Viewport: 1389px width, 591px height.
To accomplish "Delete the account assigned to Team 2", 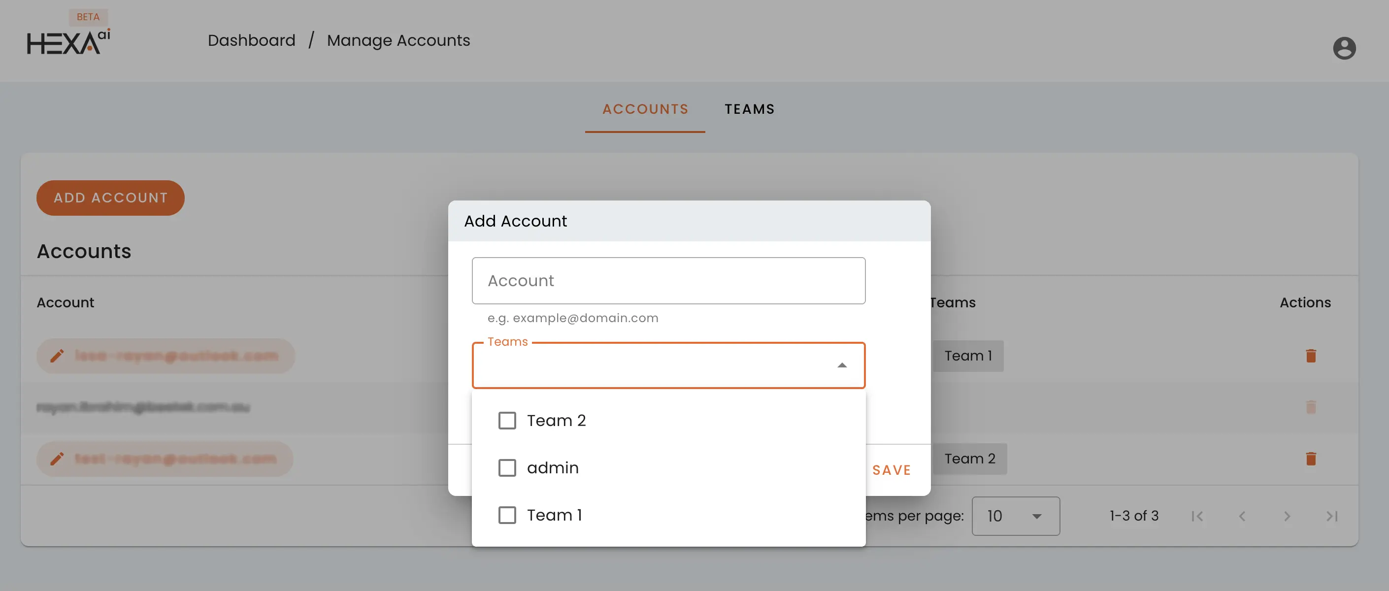I will [1311, 459].
